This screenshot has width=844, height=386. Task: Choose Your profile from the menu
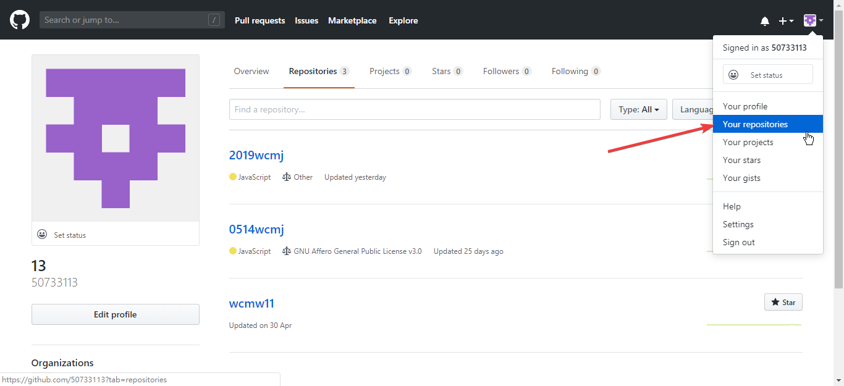coord(768,106)
